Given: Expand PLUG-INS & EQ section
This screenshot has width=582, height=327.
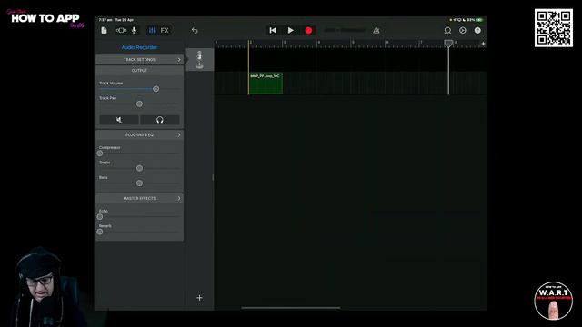Looking at the screenshot, I should [x=139, y=135].
